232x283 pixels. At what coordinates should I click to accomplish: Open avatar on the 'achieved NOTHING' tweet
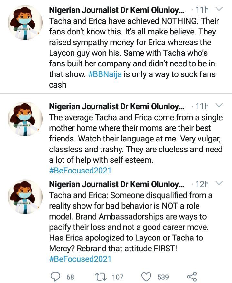(25, 22)
